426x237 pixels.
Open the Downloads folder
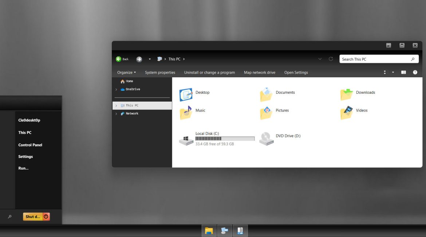click(x=347, y=94)
